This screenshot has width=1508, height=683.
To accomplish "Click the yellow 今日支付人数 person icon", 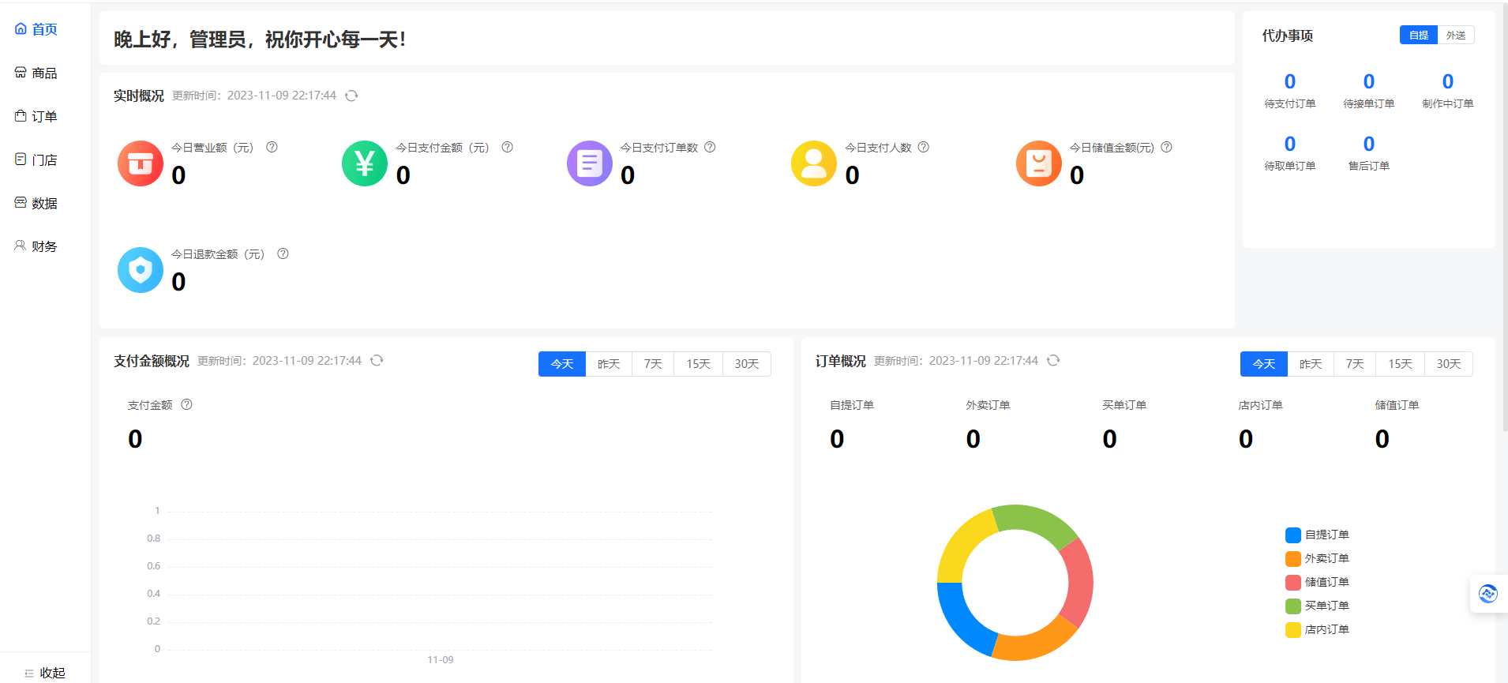I will (x=814, y=163).
